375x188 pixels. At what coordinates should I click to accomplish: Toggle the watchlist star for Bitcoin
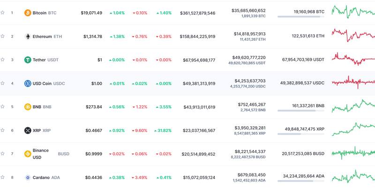[3, 13]
